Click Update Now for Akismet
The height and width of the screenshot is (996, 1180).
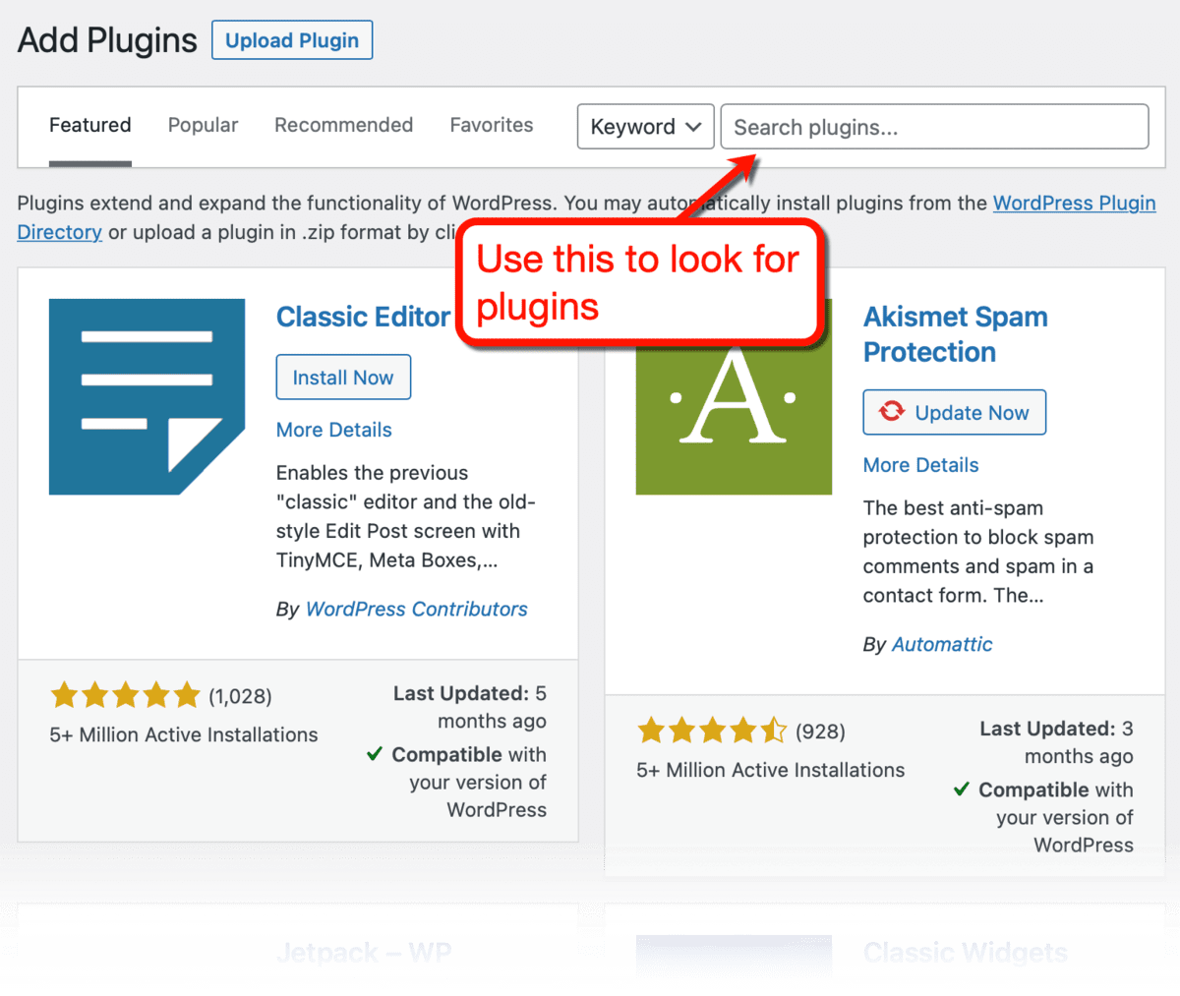coord(954,412)
